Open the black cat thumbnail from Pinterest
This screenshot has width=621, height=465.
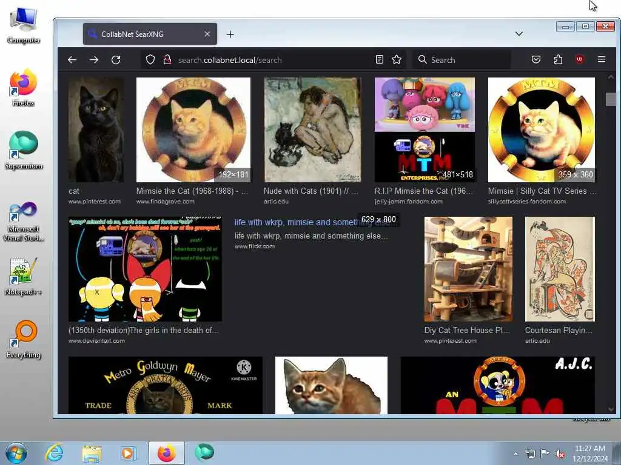point(96,130)
